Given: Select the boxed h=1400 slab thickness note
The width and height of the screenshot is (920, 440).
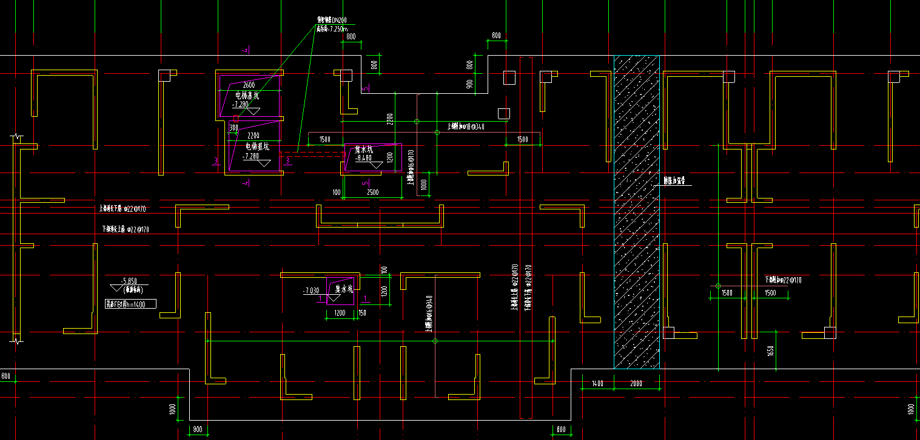Looking at the screenshot, I should [x=131, y=304].
